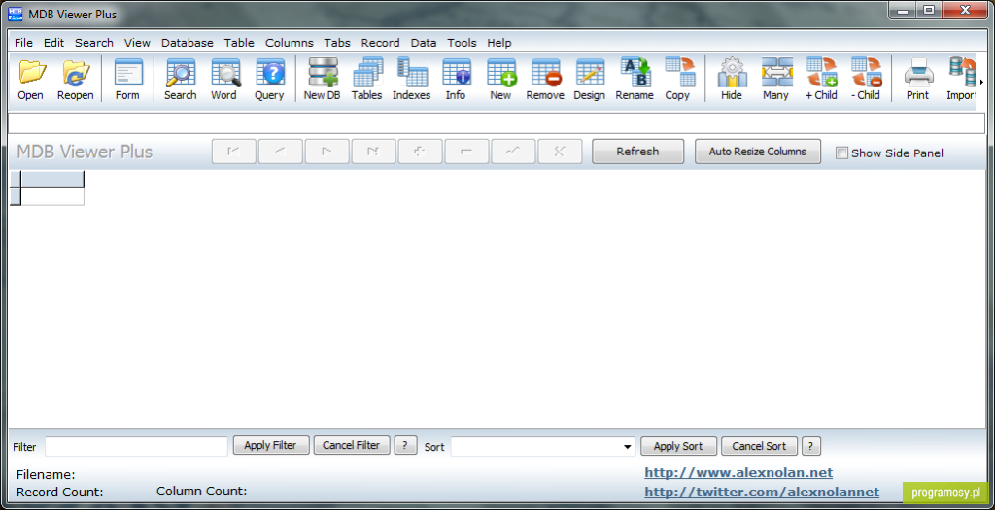This screenshot has width=995, height=510.
Task: Go to next record navigator button
Action: point(326,152)
